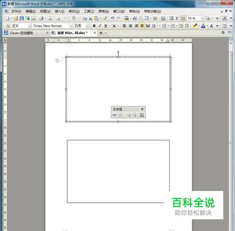This screenshot has width=235, height=231.
Task: Paste with the clipboard icon
Action: [96, 18]
